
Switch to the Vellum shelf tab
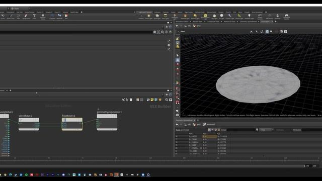click(x=180, y=12)
